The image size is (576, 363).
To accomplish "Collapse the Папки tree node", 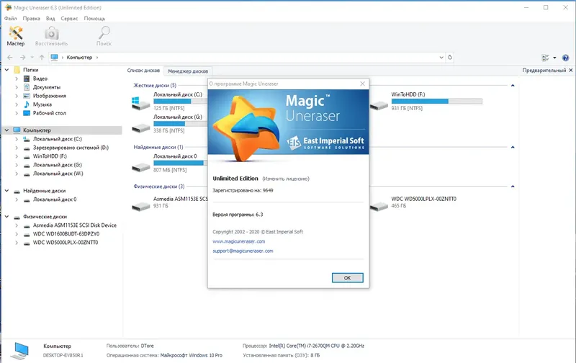I will pyautogui.click(x=6, y=70).
